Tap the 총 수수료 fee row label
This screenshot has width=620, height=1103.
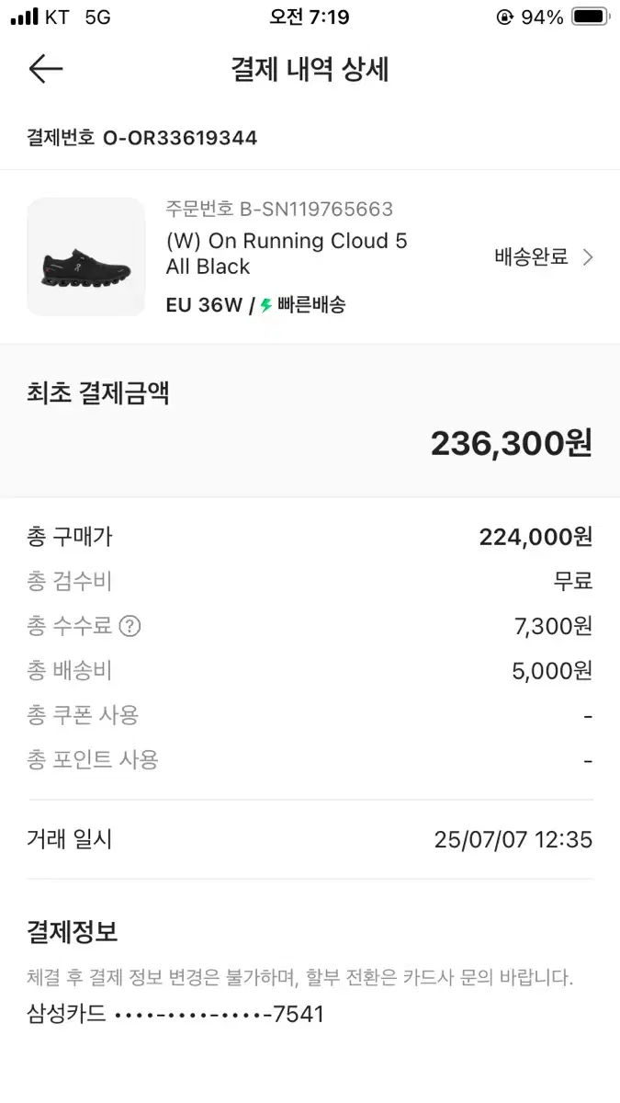coord(70,627)
